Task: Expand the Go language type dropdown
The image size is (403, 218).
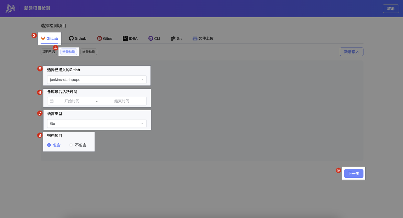Action: (x=97, y=123)
